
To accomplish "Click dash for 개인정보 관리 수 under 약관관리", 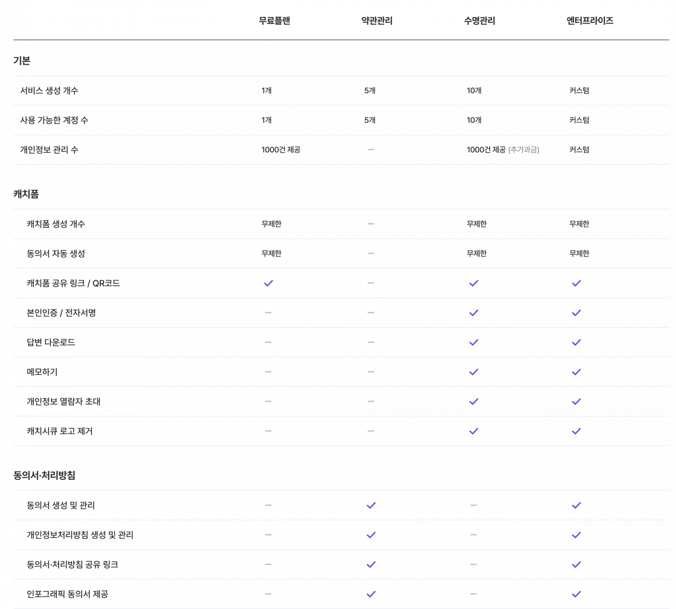I will click(x=371, y=149).
